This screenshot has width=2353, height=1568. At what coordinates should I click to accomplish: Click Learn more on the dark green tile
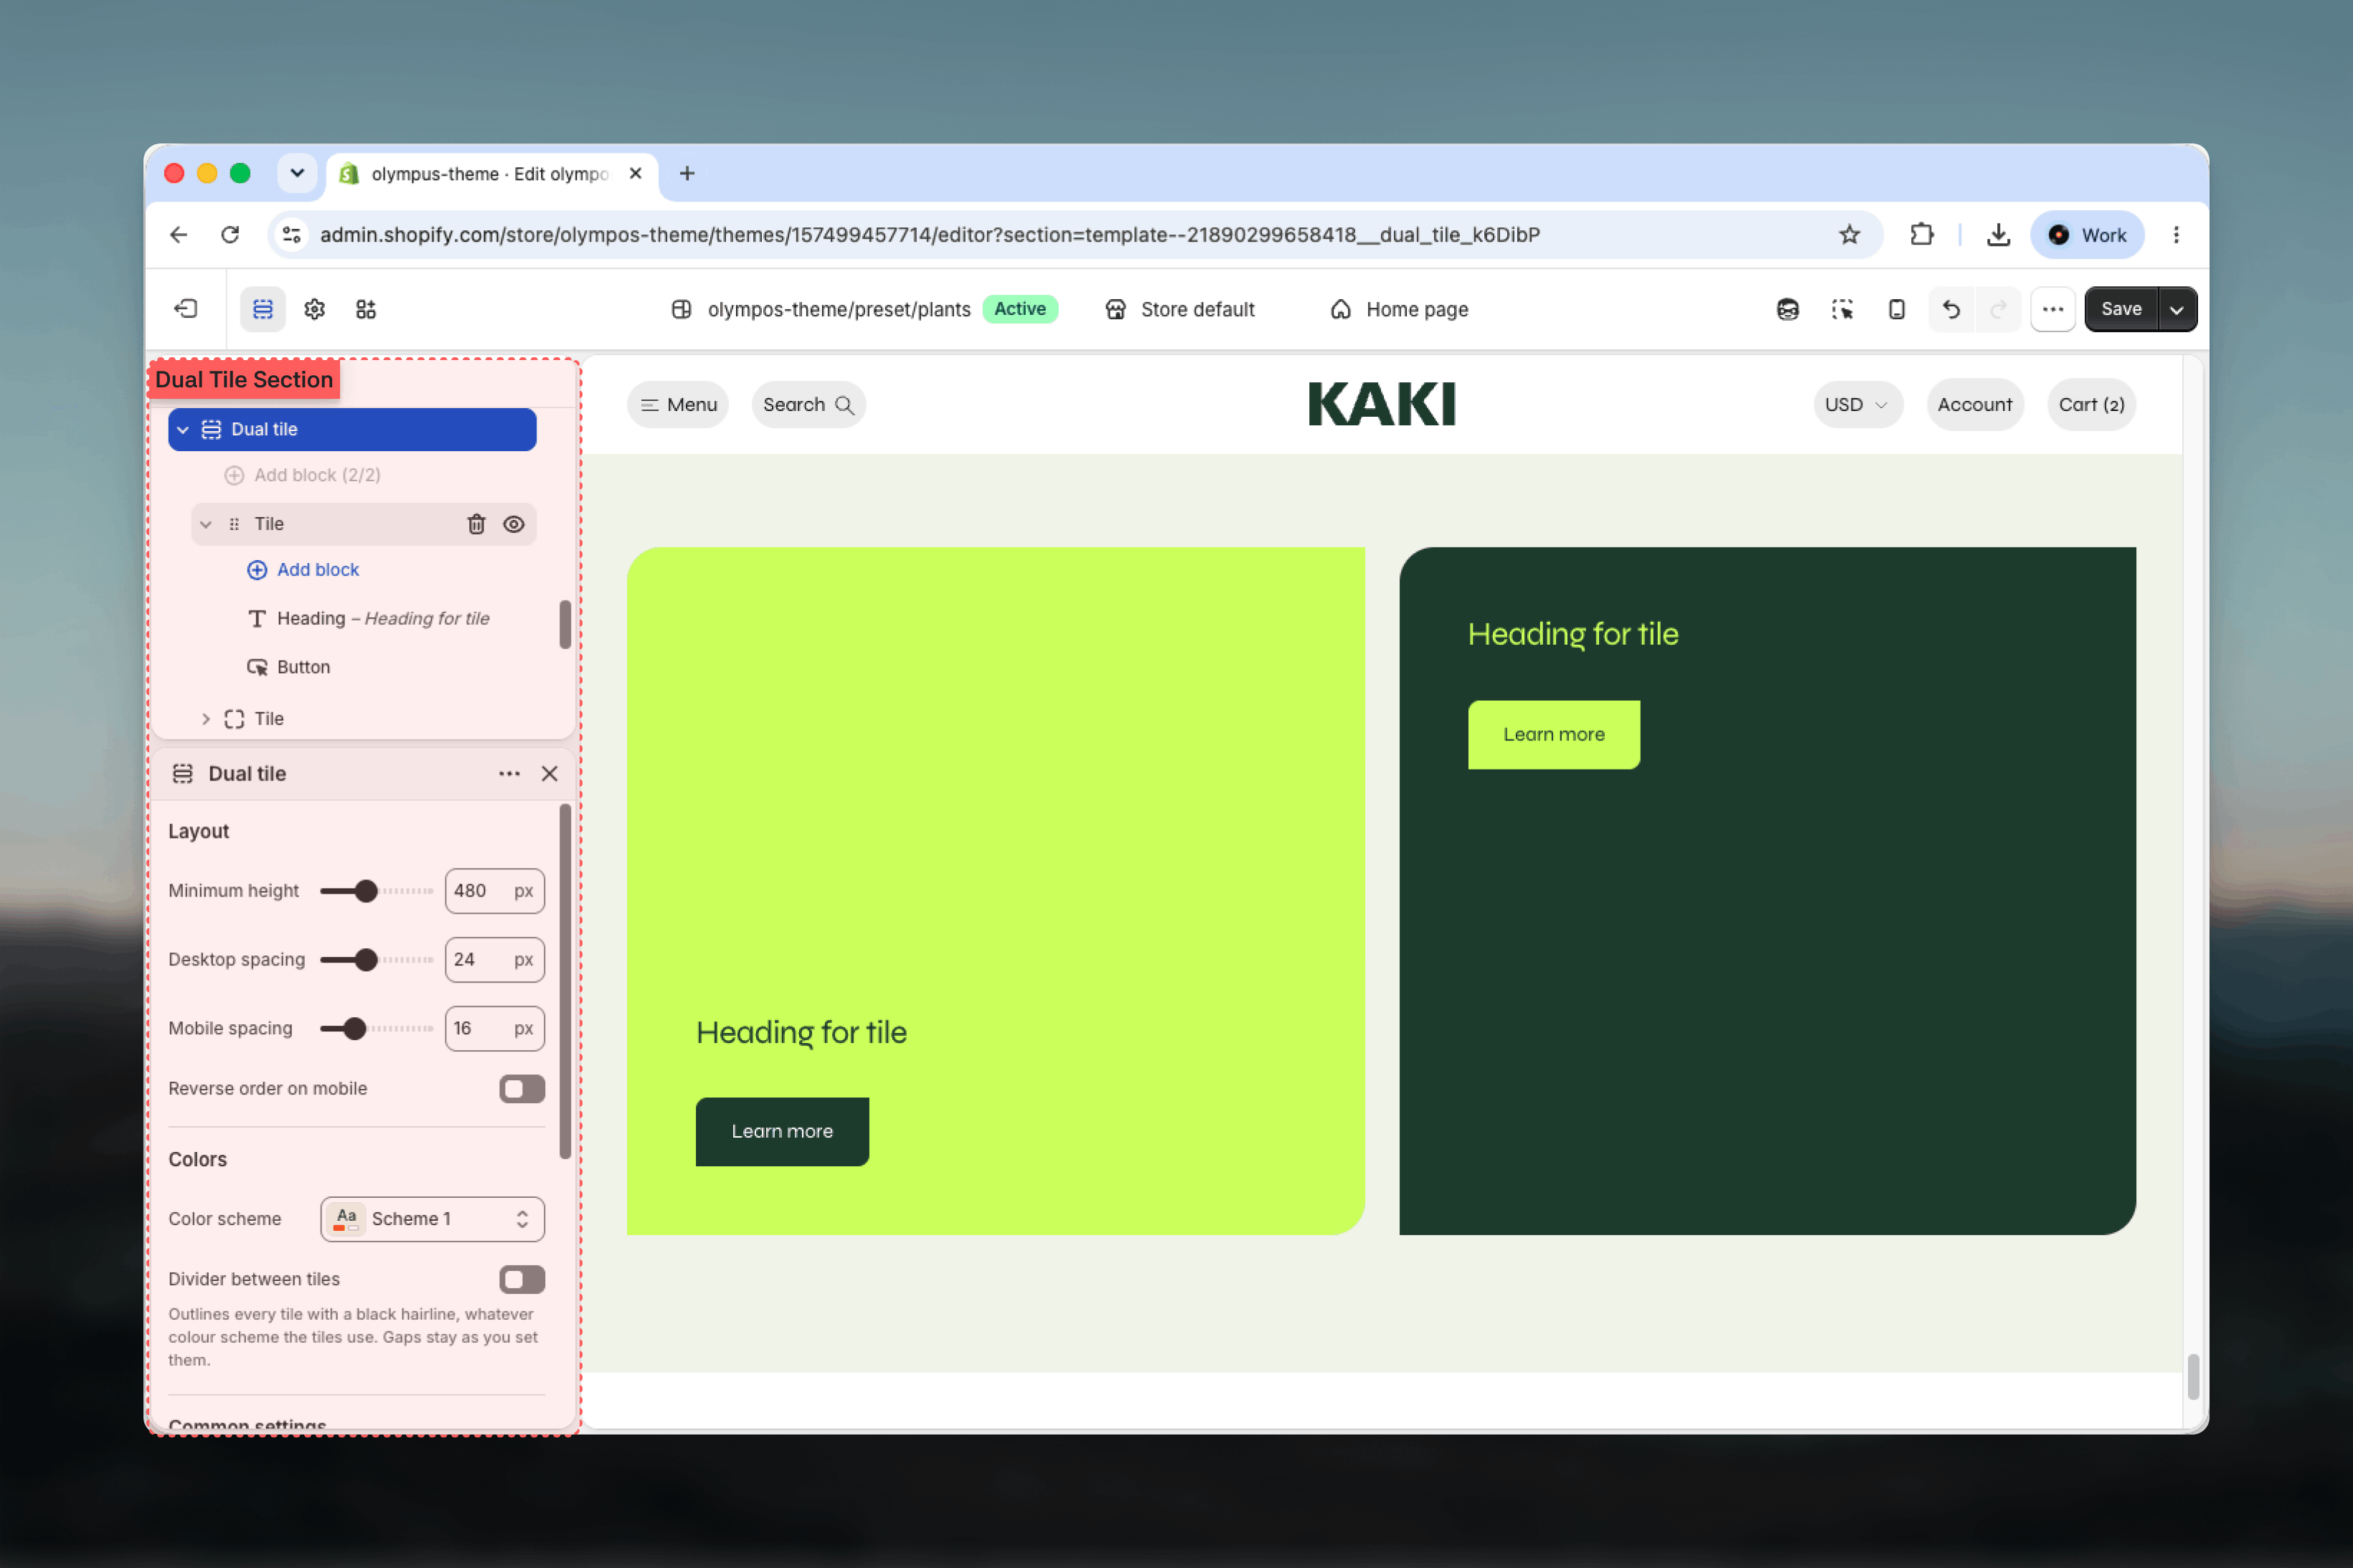1554,735
